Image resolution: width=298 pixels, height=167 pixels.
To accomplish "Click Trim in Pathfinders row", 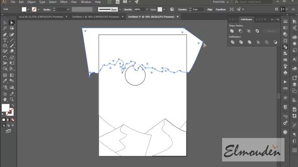I will [x=241, y=42].
